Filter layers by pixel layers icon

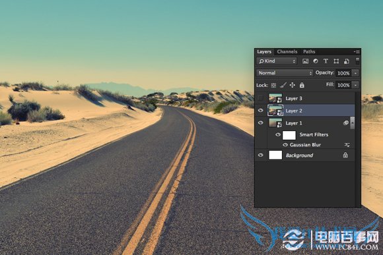coord(305,61)
